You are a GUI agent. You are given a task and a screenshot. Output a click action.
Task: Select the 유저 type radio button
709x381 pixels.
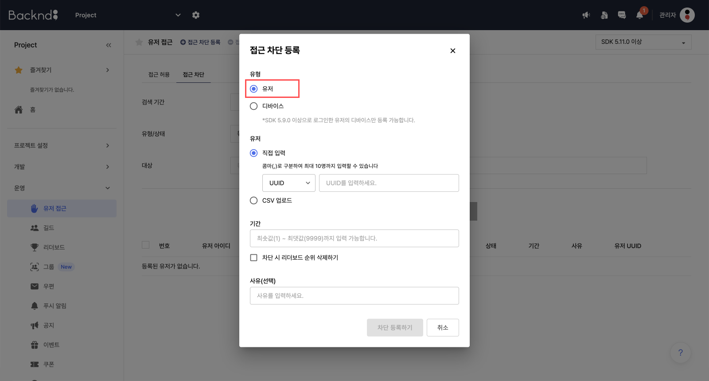[x=254, y=89]
